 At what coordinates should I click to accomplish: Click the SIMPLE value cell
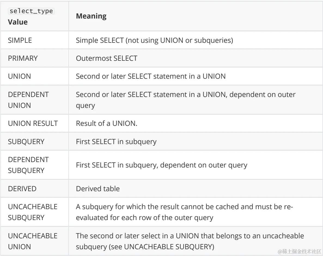click(x=34, y=40)
